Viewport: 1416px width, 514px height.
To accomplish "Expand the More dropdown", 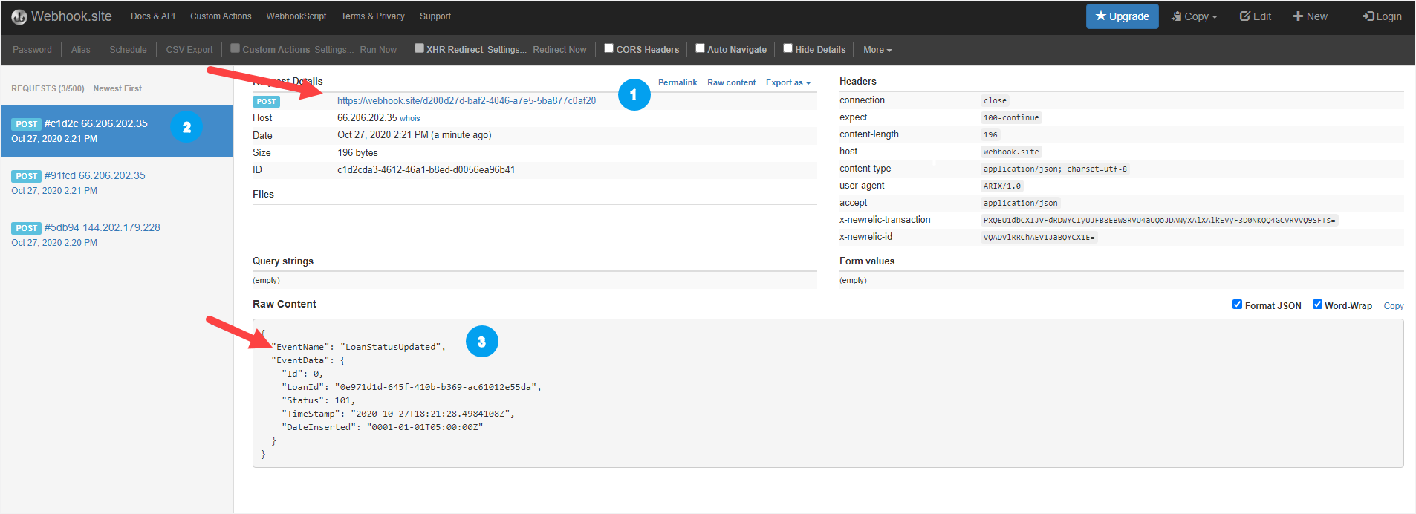I will click(877, 50).
